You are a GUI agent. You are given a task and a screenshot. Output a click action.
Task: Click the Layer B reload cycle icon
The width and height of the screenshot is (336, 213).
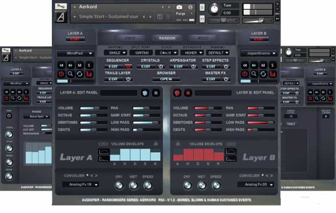[x=263, y=74]
